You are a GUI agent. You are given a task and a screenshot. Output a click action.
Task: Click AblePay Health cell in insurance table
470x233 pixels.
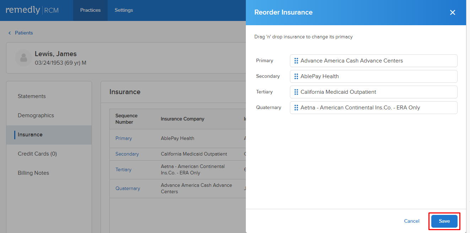178,139
